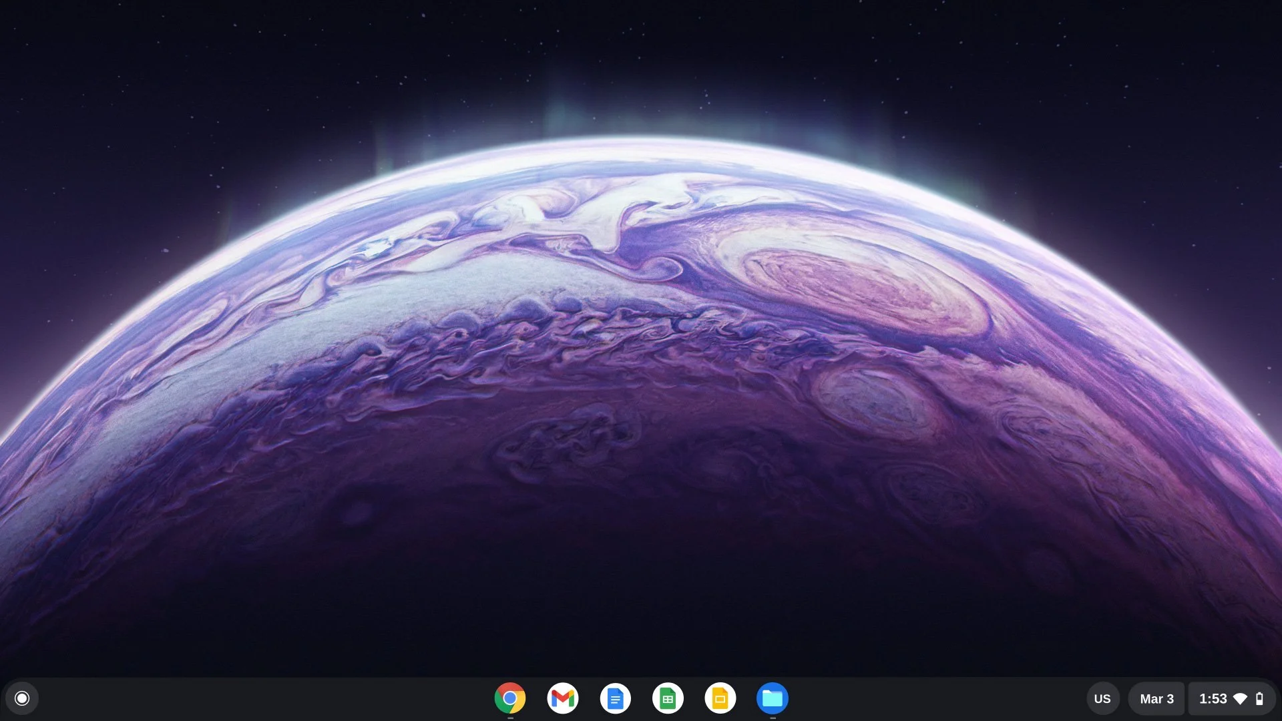Open the US keyboard input switcher
This screenshot has height=721, width=1282.
1102,698
